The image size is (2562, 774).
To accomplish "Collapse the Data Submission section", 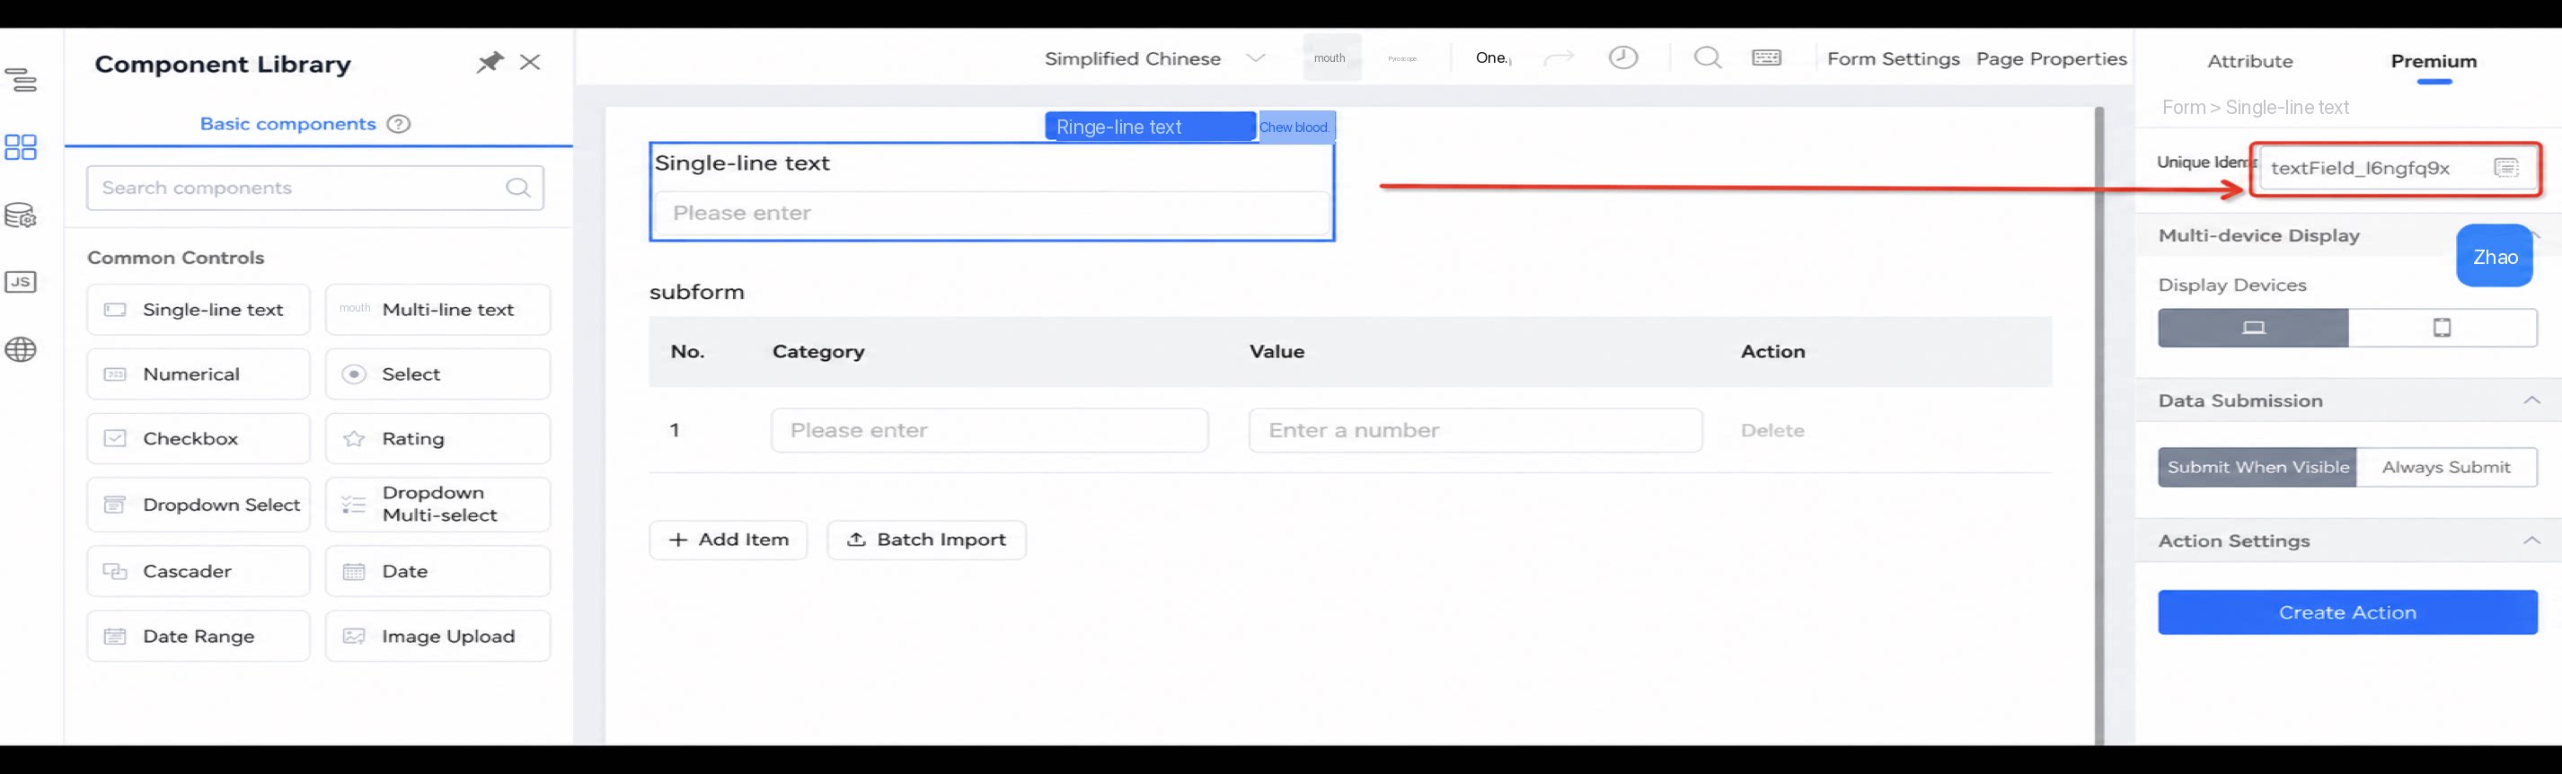I will pos(2531,400).
